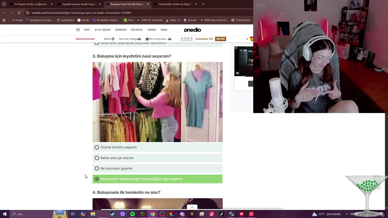Open the (500) Days of Summer bookmark
The image size is (388, 218).
[x=214, y=20]
